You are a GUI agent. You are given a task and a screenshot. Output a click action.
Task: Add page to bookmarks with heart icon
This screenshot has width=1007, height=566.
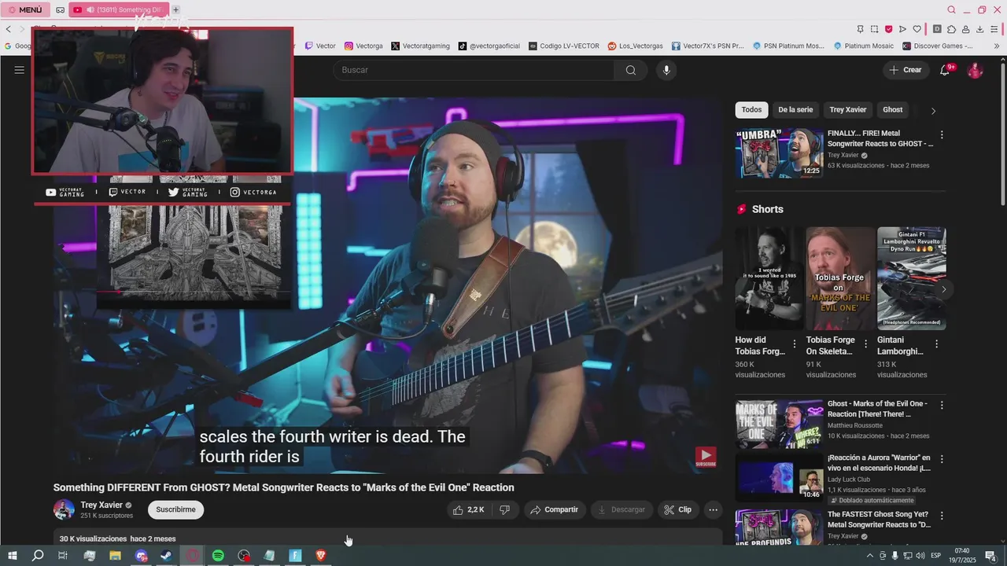click(x=917, y=29)
